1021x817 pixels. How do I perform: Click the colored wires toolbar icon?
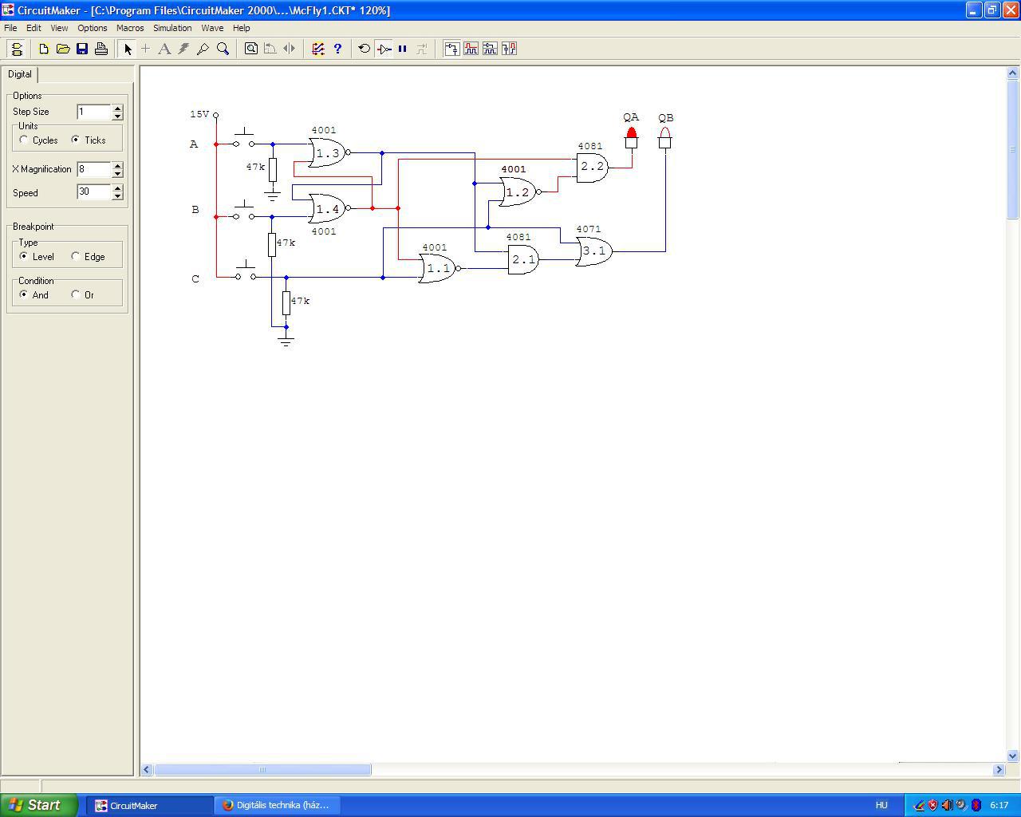[317, 49]
